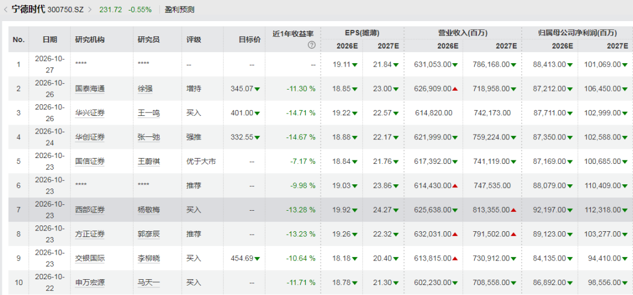This screenshot has height=295, width=633.
Task: Click the EPS(摊薄) group header
Action: (x=362, y=33)
